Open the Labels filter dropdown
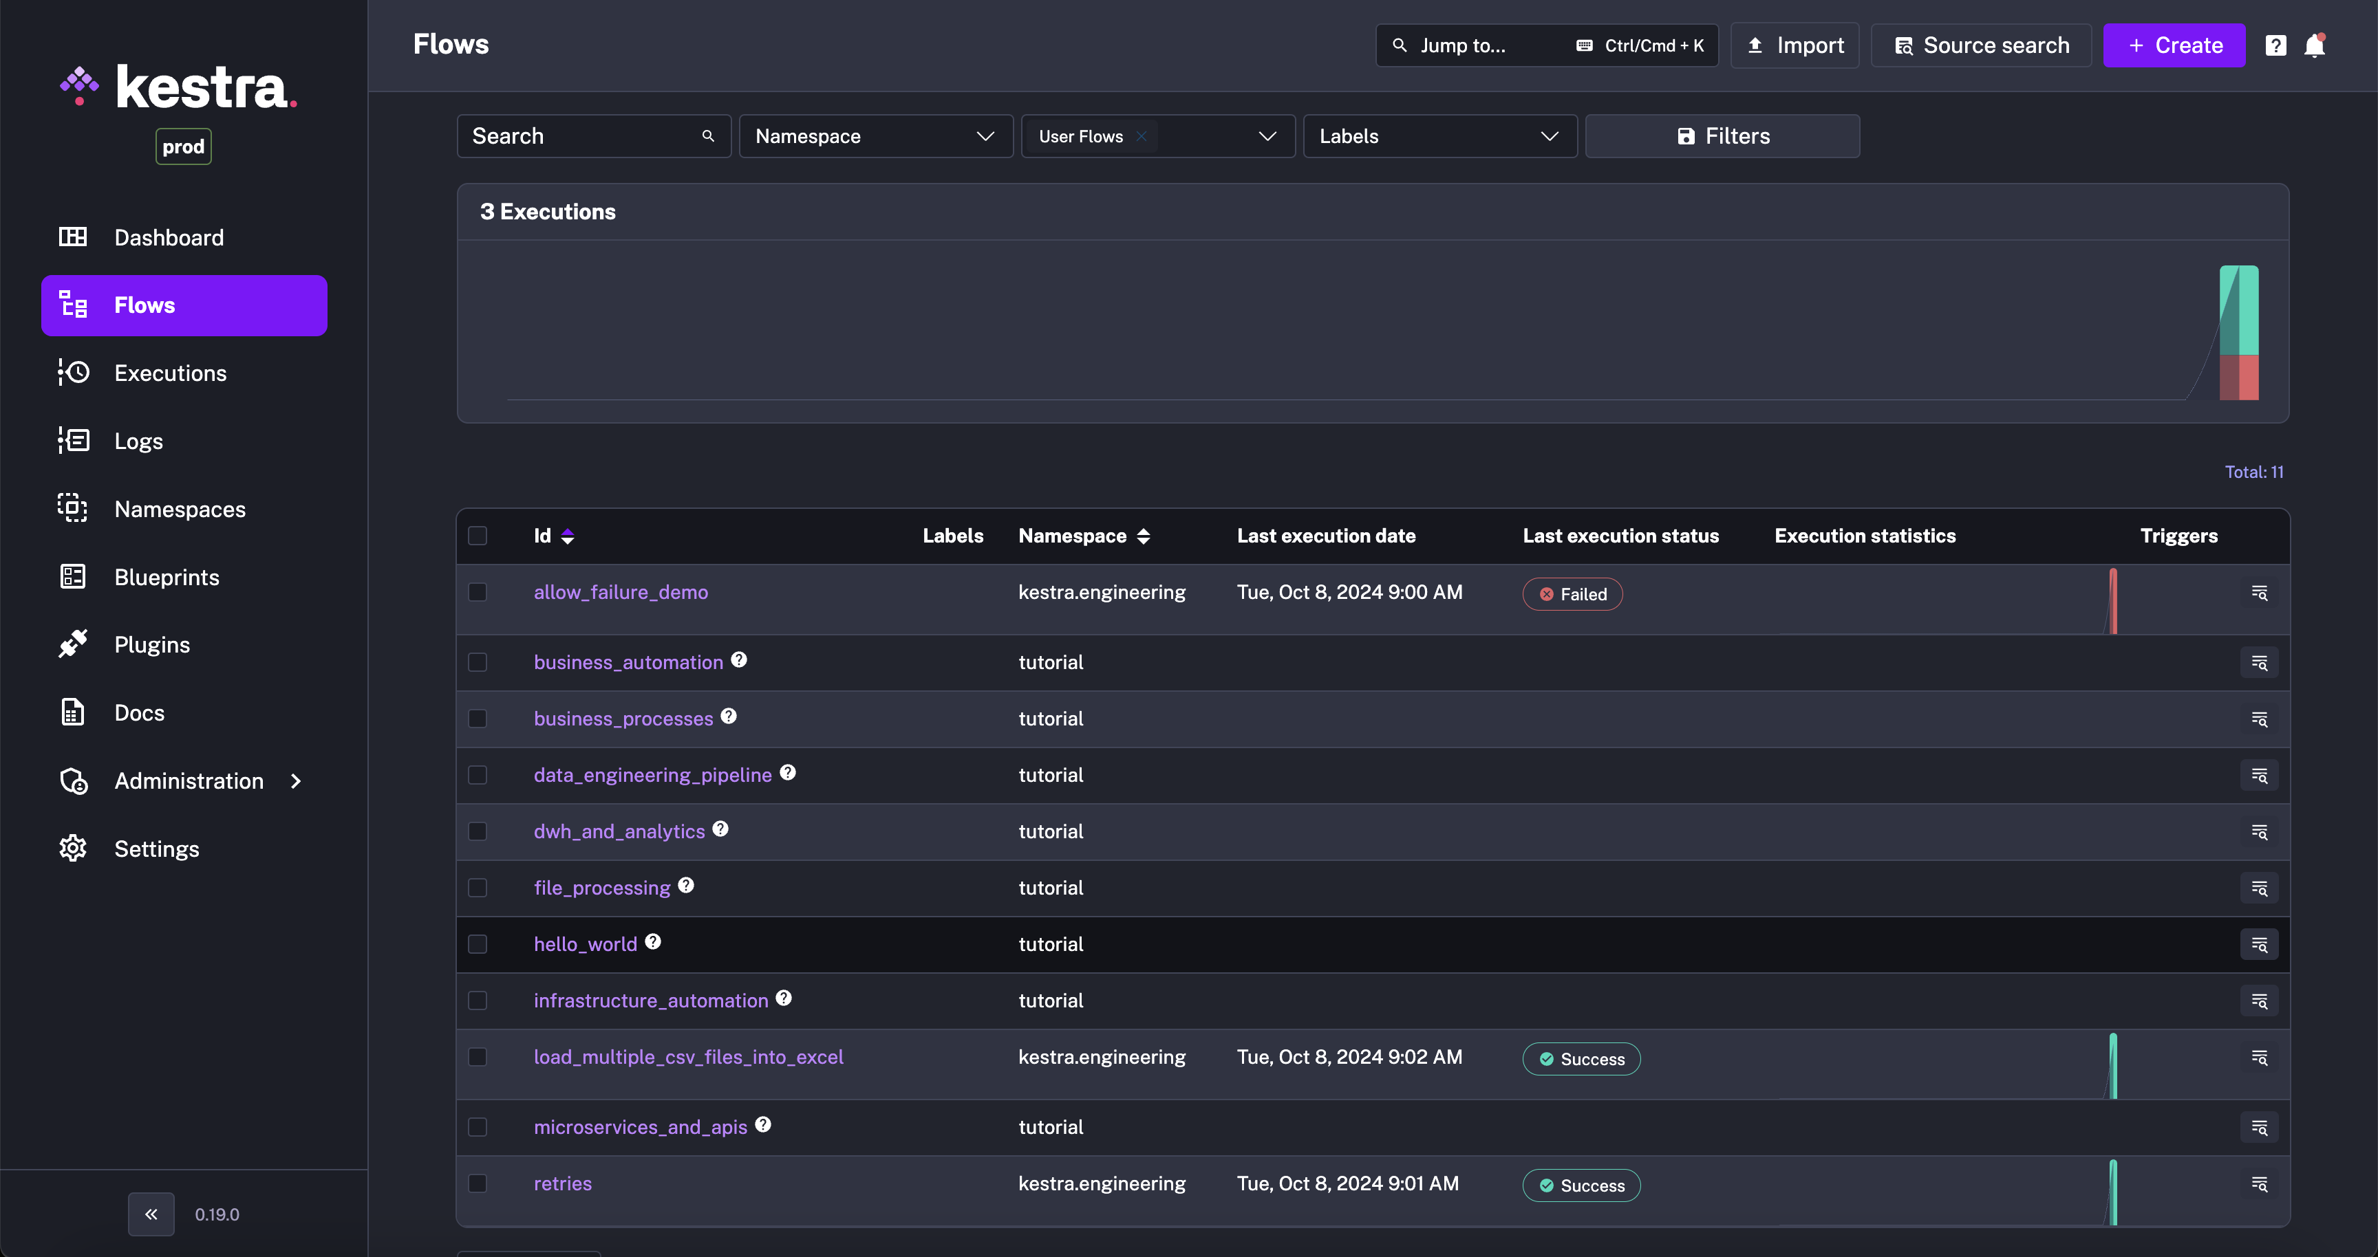This screenshot has width=2378, height=1257. [1439, 135]
